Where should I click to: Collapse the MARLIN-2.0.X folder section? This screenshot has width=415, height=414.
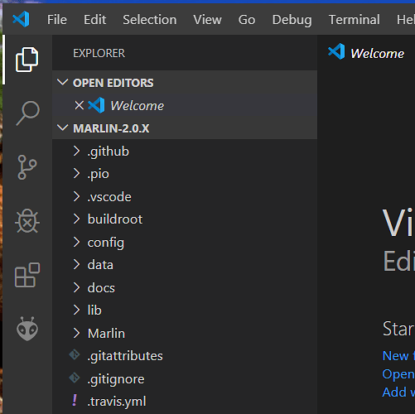[62, 128]
